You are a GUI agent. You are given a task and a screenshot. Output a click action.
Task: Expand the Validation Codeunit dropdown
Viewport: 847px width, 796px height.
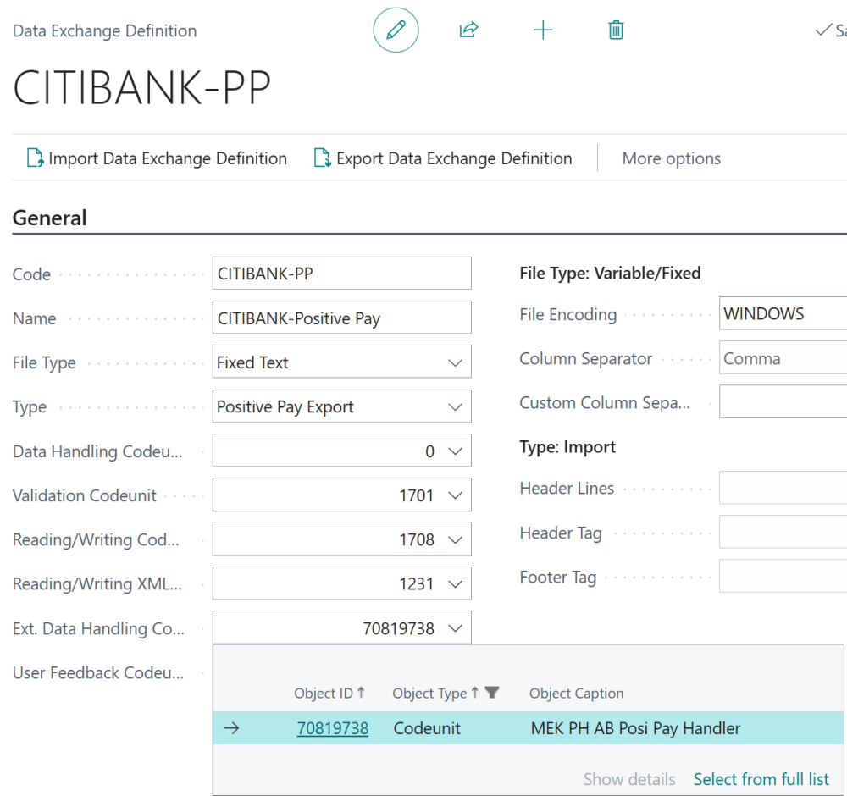tap(456, 495)
